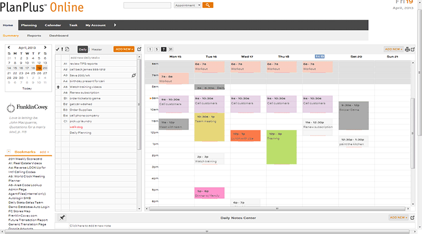
Task: Switch calendar to 1-day view
Action: (150, 49)
